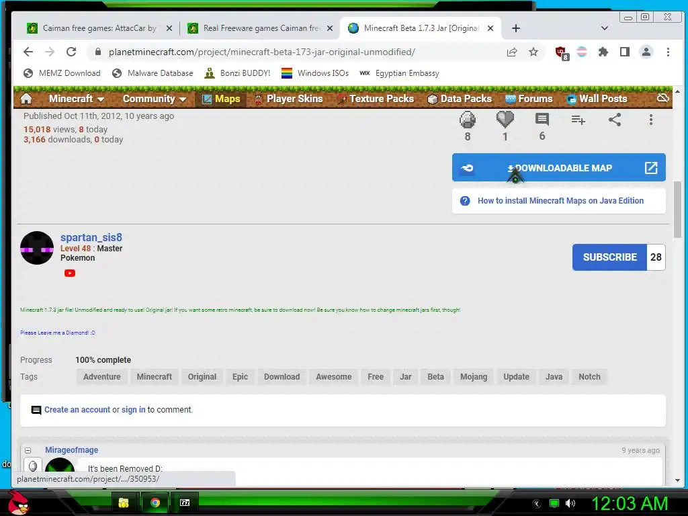688x516 pixels.
Task: Reload the page with the refresh icon
Action: pyautogui.click(x=71, y=52)
